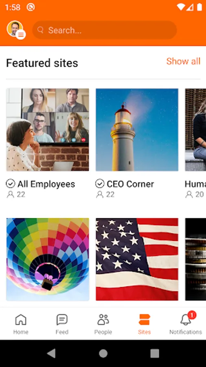Open the CEO Corner site title
The image size is (206, 367).
click(x=130, y=184)
